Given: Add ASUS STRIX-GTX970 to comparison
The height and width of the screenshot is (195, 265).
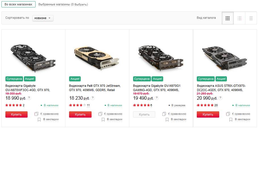Looking at the screenshot, I should click(238, 114).
